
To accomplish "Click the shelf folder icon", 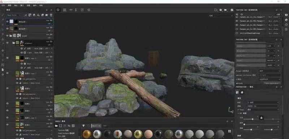I will point(56,126).
